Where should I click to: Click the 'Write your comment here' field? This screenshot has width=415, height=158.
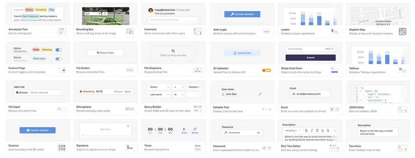click(x=173, y=20)
